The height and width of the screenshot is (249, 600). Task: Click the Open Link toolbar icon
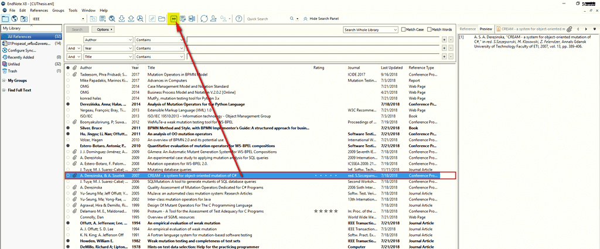tap(152, 19)
